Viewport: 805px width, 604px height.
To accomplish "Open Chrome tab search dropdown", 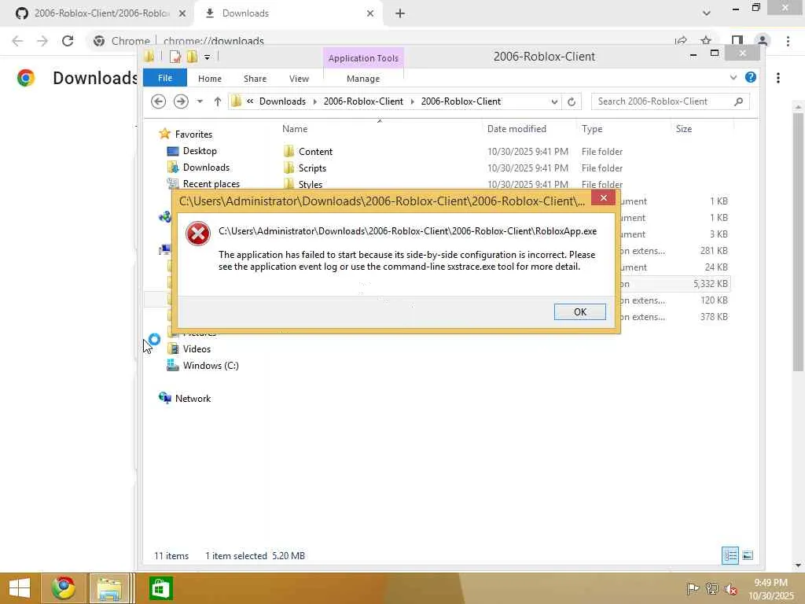I will click(x=707, y=13).
